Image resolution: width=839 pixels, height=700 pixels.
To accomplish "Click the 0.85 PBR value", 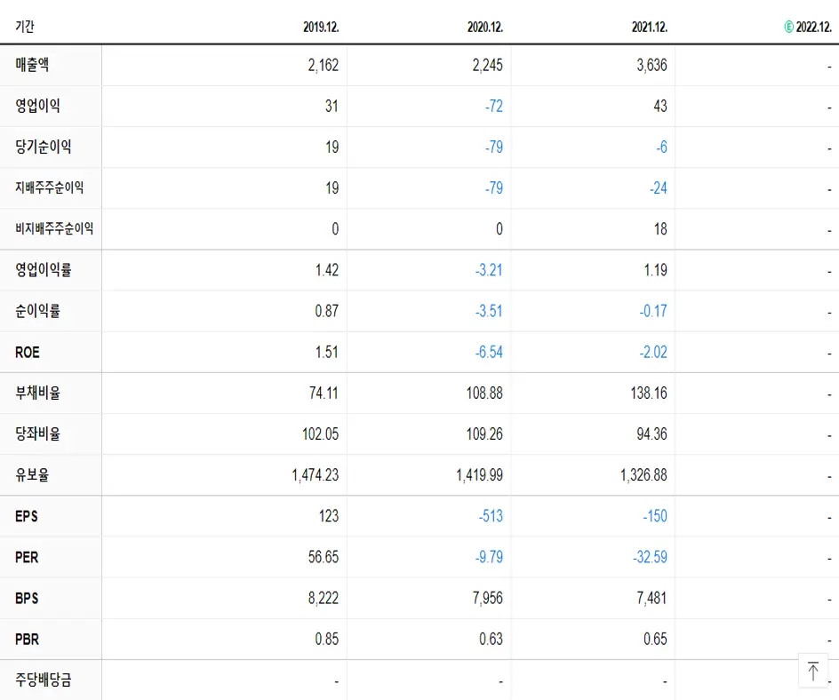I will [327, 639].
